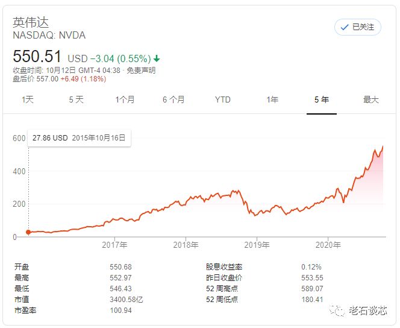Click the green down arrow price indicator
This screenshot has width=400, height=328.
157,58
